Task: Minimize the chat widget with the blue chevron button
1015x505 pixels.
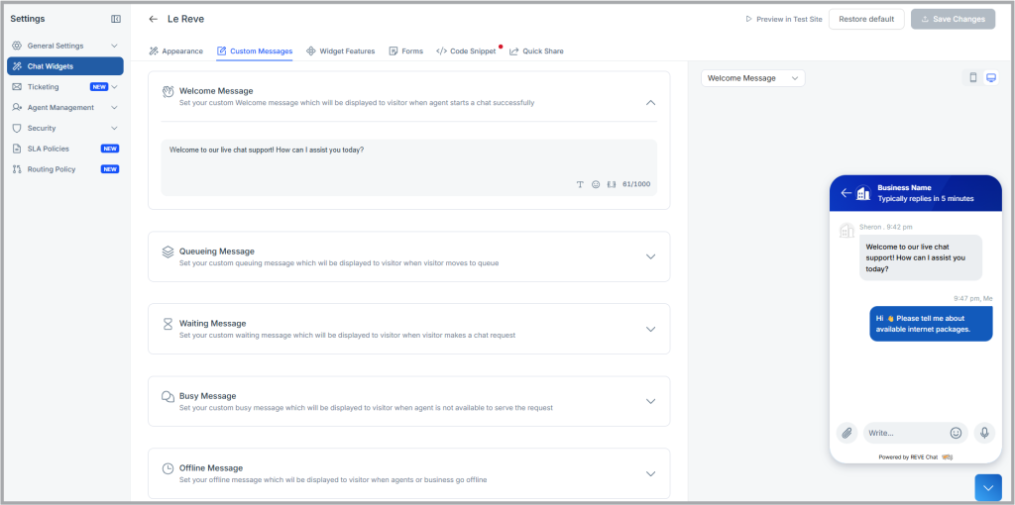Action: 988,488
